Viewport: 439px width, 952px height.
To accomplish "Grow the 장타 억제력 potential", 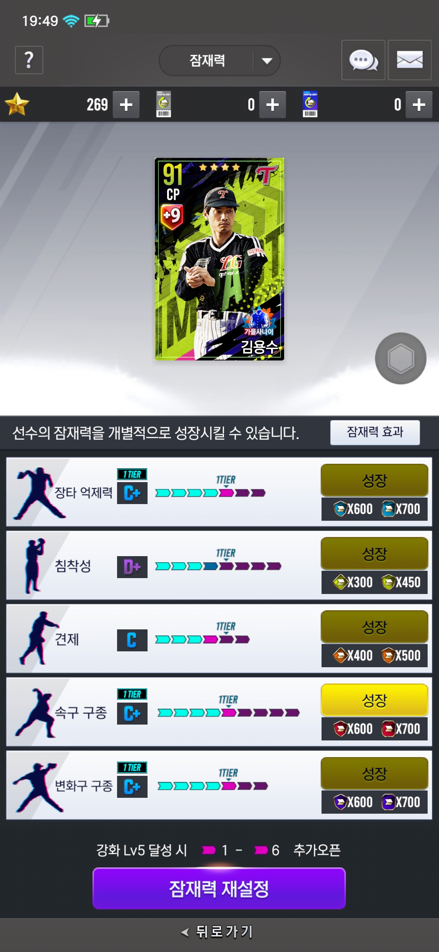I will coord(374,480).
